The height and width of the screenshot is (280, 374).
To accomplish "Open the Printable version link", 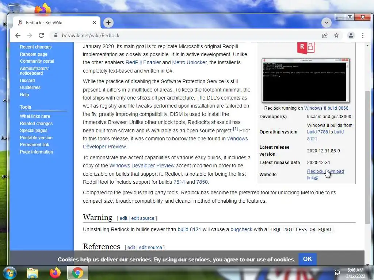I will tap(36, 137).
